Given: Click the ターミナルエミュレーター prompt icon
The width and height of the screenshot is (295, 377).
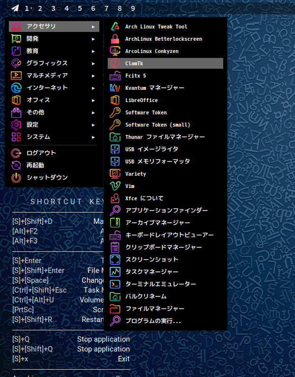Looking at the screenshot, I should (115, 284).
